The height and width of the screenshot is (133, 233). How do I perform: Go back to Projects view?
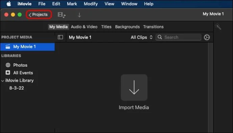pyautogui.click(x=38, y=14)
